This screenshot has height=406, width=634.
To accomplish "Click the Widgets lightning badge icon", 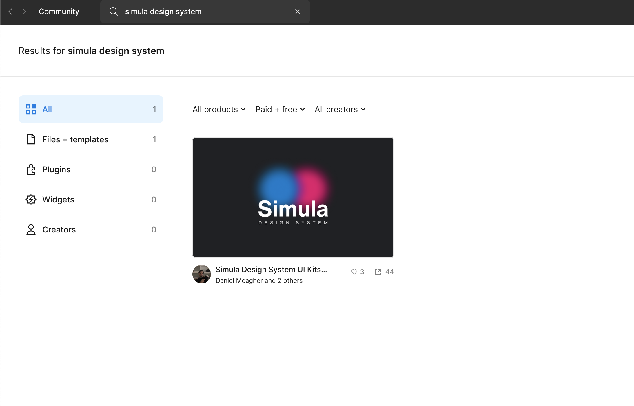I will tap(31, 200).
